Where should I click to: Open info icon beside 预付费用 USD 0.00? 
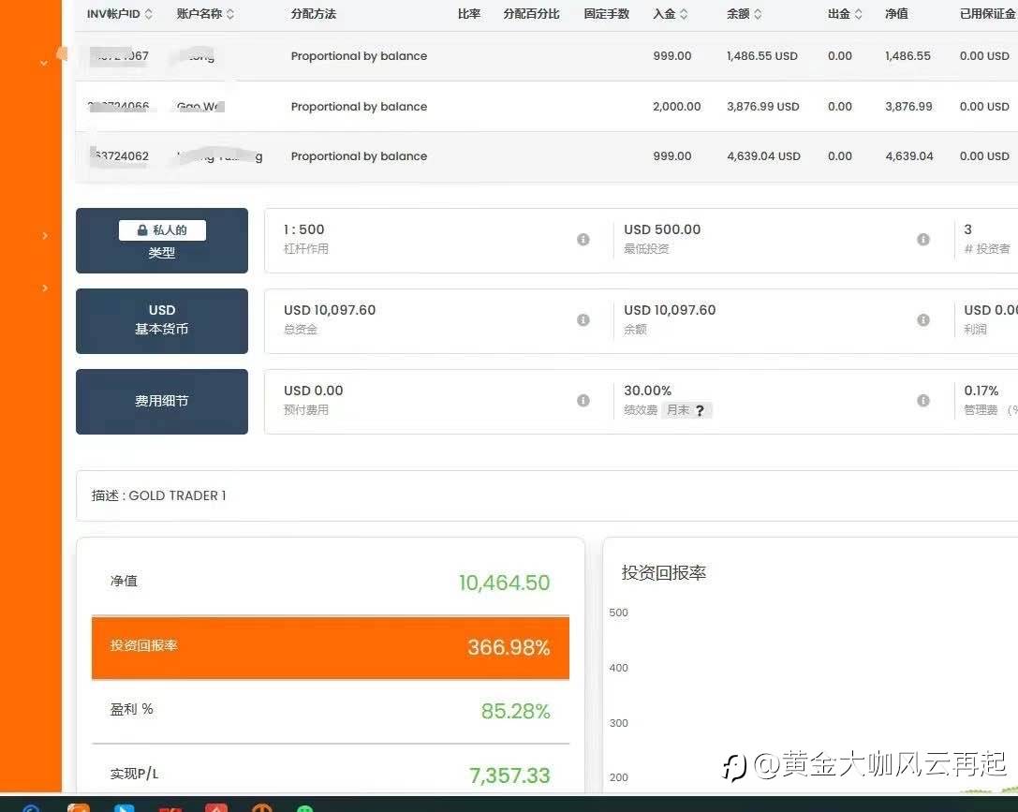[x=583, y=401]
